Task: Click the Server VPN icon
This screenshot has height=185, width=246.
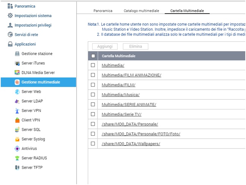Action: (x=17, y=111)
